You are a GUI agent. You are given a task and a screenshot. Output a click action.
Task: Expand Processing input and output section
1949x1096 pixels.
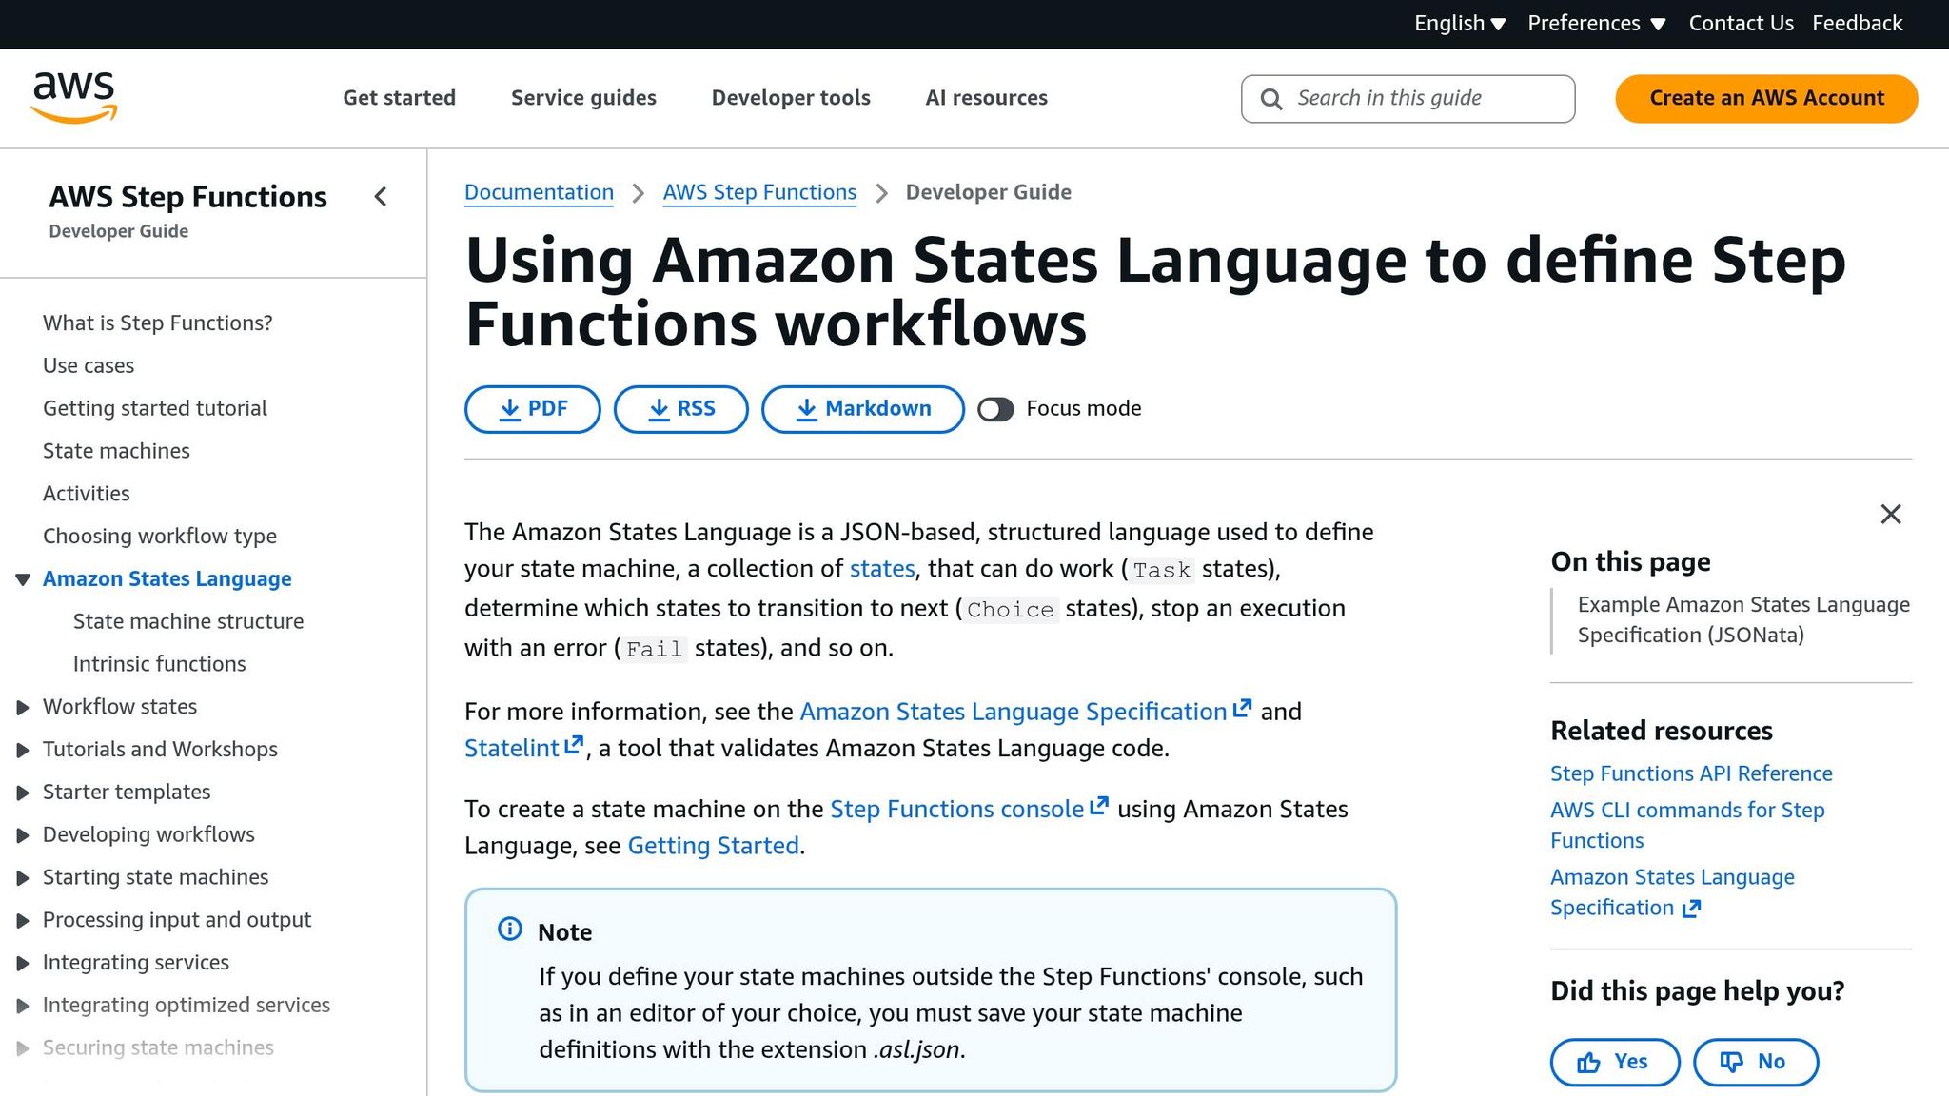[23, 920]
